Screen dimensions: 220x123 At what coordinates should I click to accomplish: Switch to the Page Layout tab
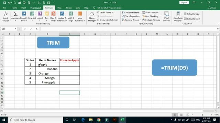[36, 8]
